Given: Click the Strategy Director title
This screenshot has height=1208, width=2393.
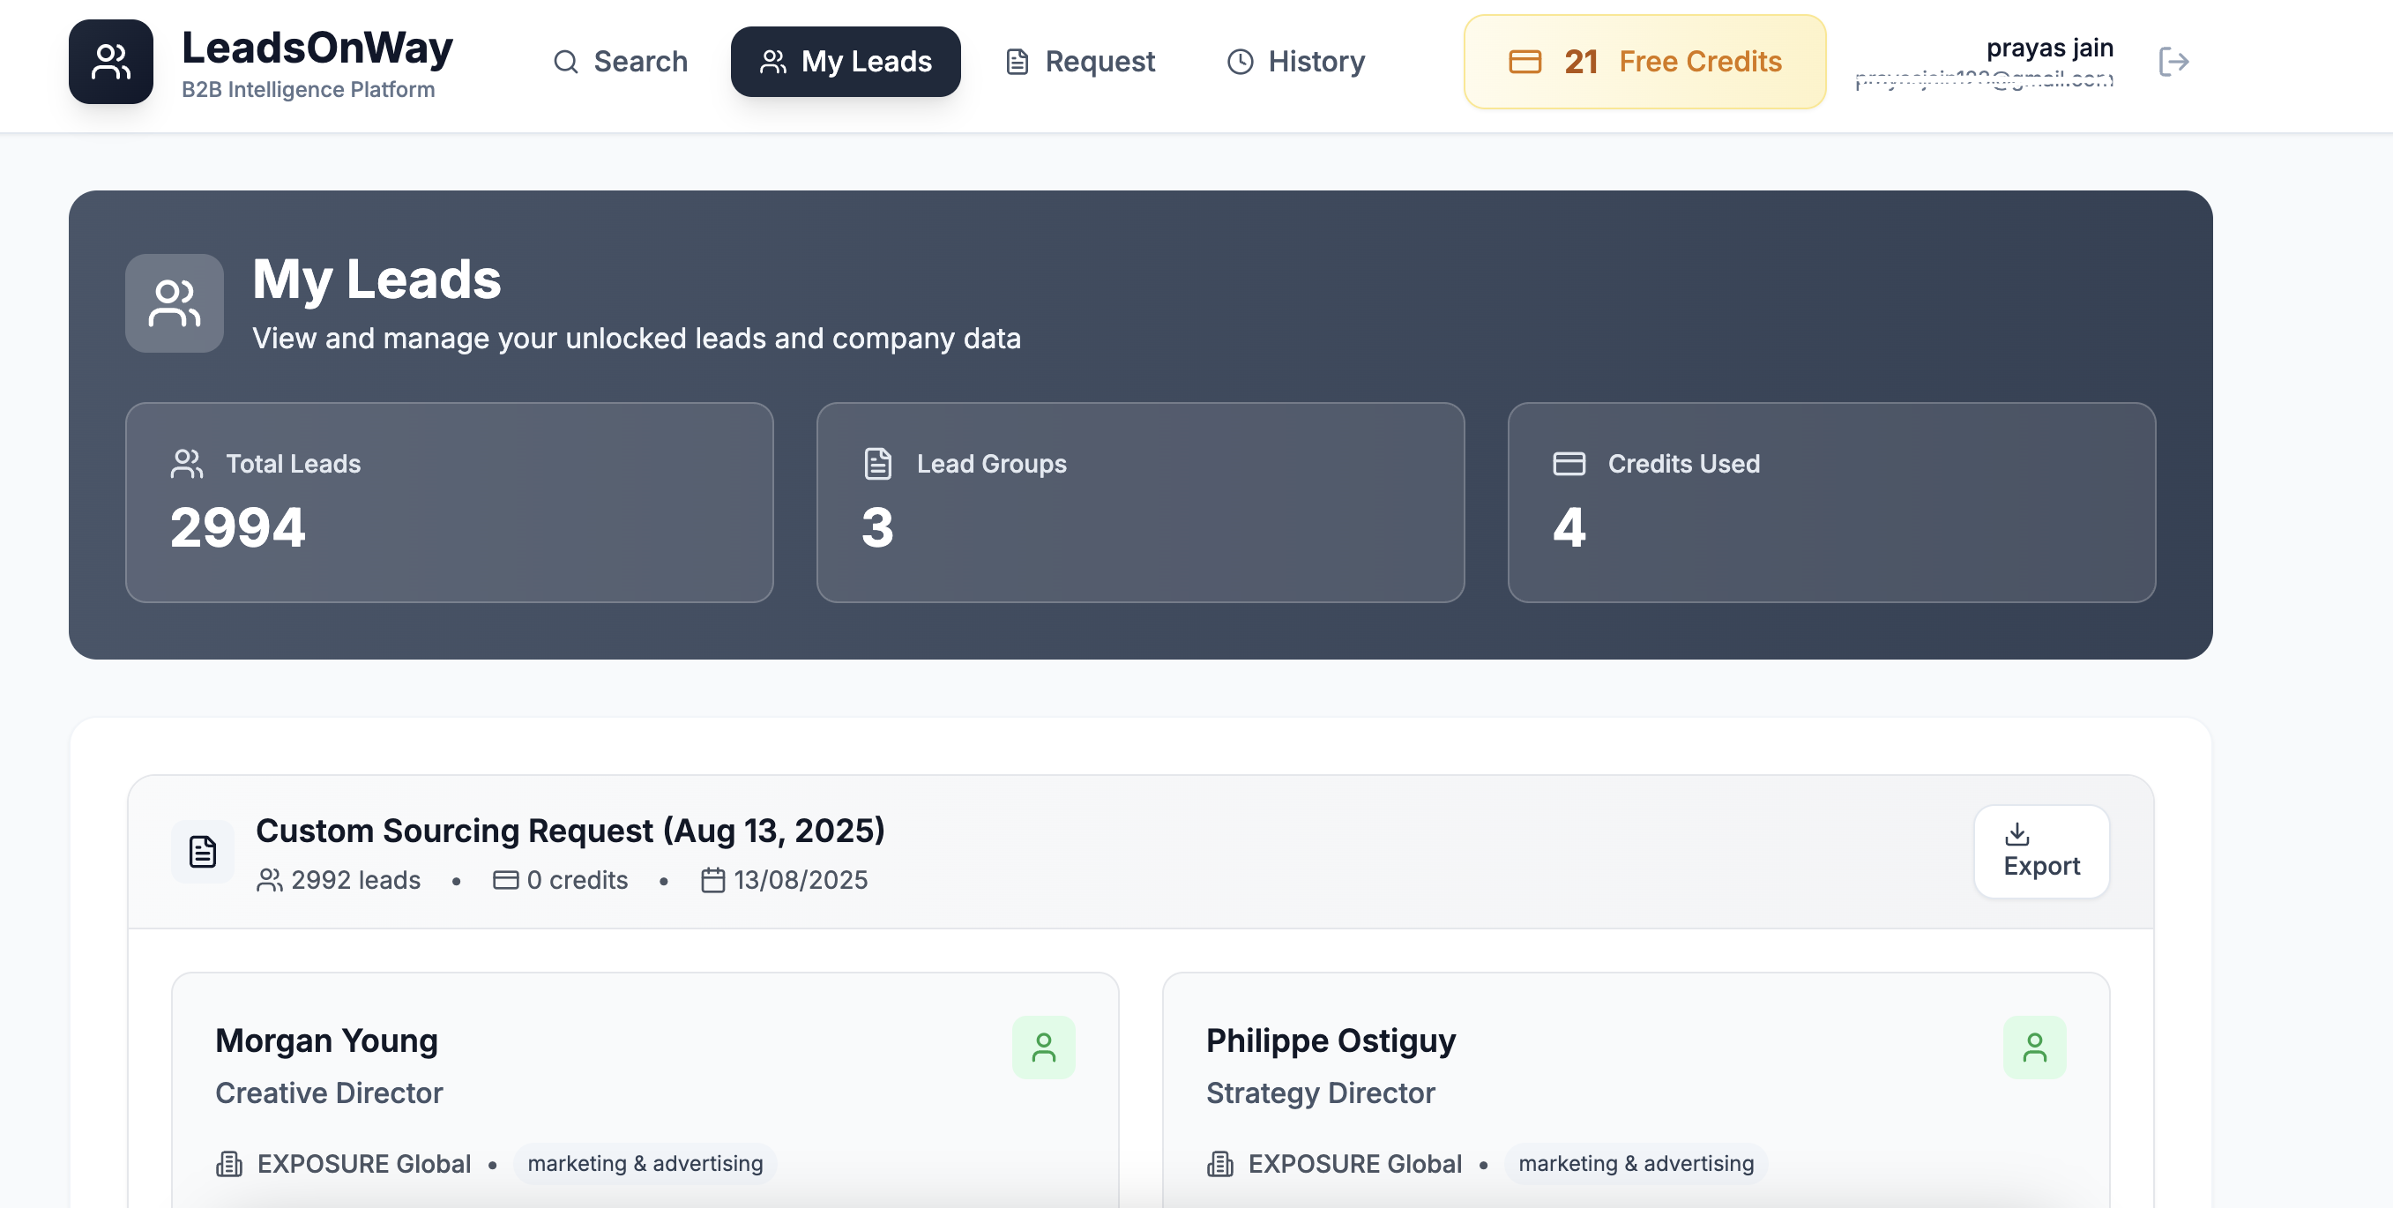Looking at the screenshot, I should [x=1320, y=1092].
